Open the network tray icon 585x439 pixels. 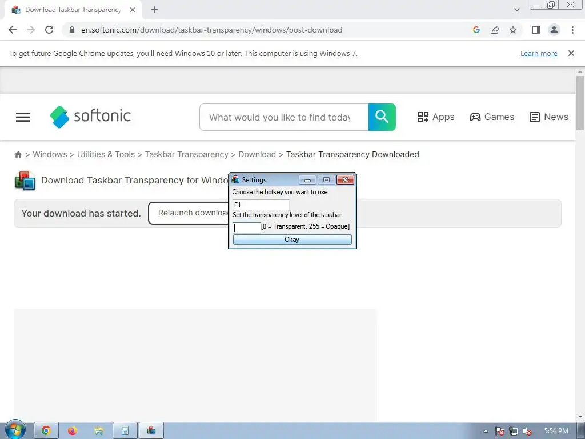pos(514,431)
